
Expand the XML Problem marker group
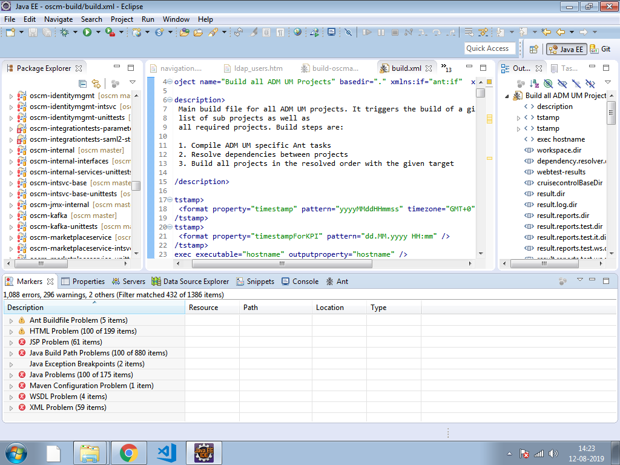pos(11,407)
